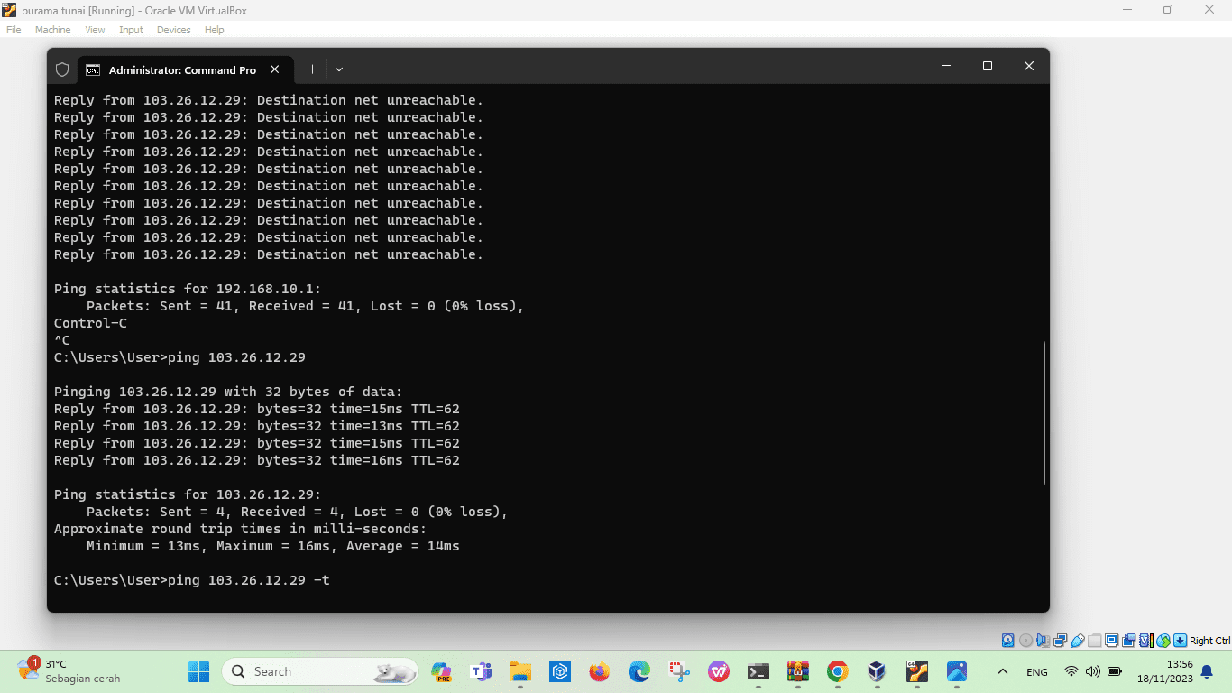The width and height of the screenshot is (1232, 693).
Task: Click "Ping statistics for 103.26.12.29:" line
Action: click(188, 494)
